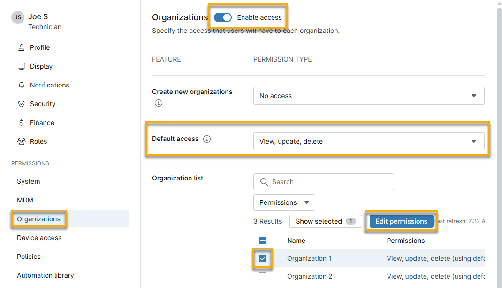Click the Notifications bell icon

[x=22, y=85]
